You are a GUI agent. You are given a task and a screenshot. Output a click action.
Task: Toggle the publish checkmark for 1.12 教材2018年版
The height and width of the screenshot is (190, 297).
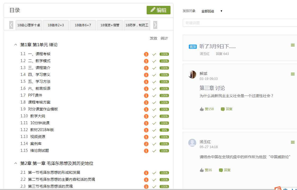click(x=154, y=130)
